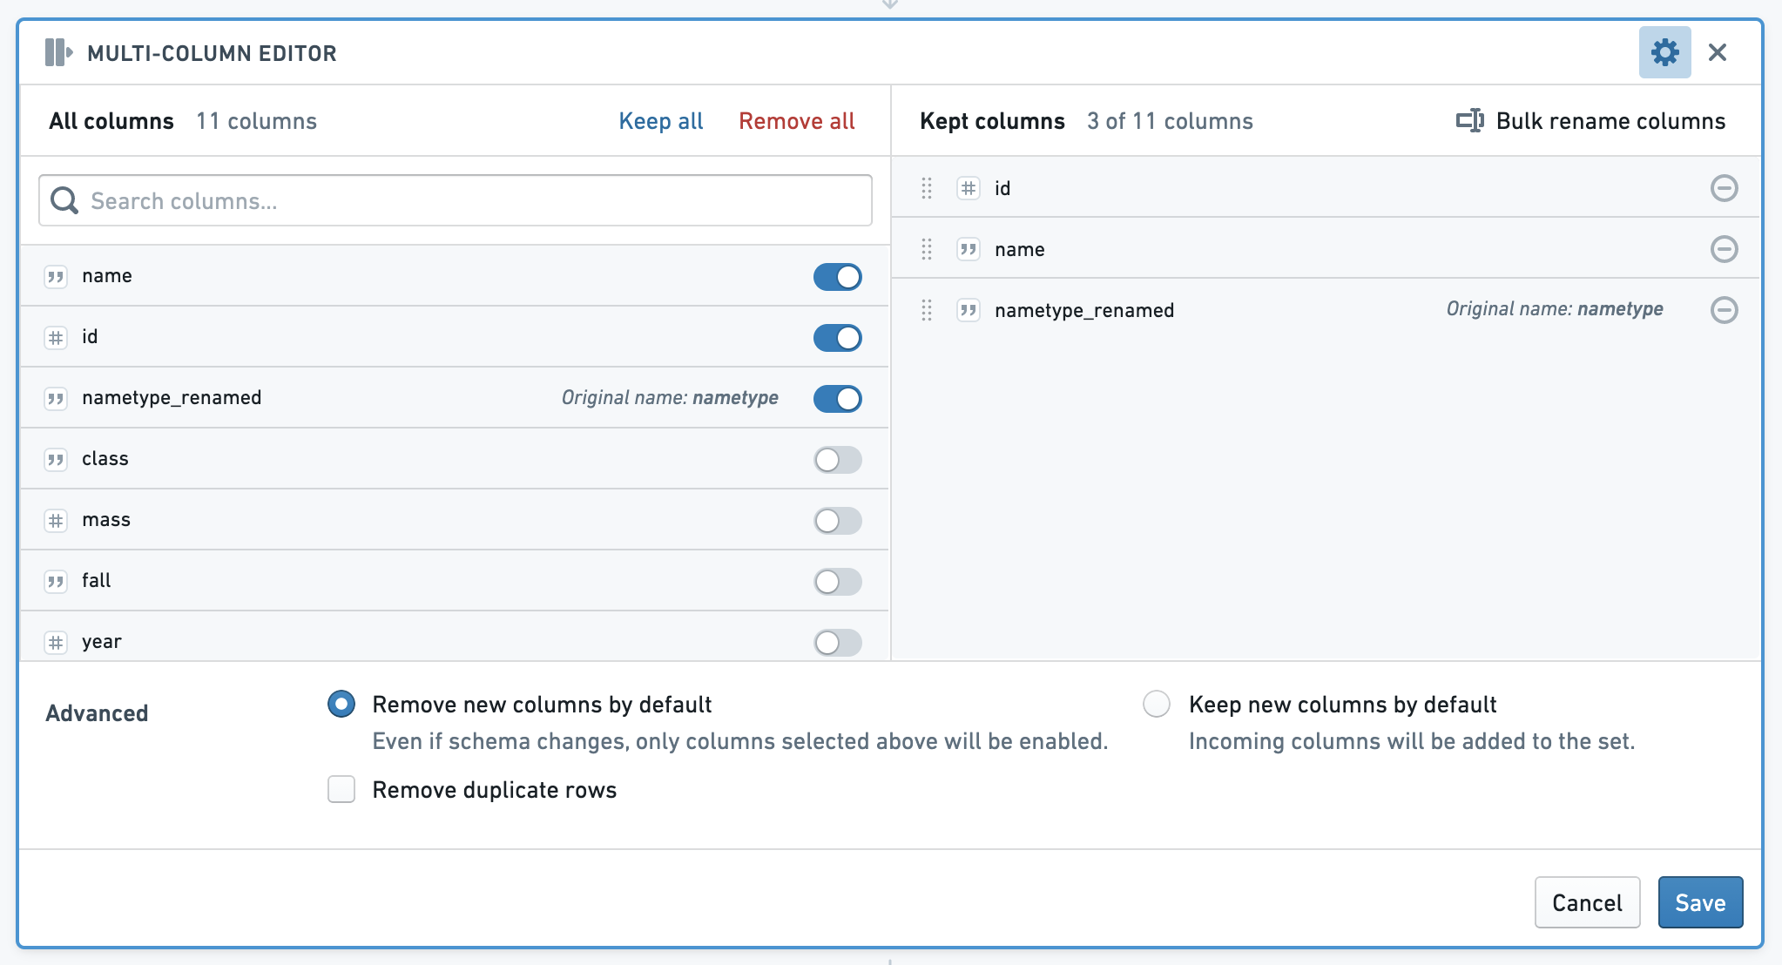Enable the year column switch
Screen dimensions: 1782x965
tap(838, 643)
